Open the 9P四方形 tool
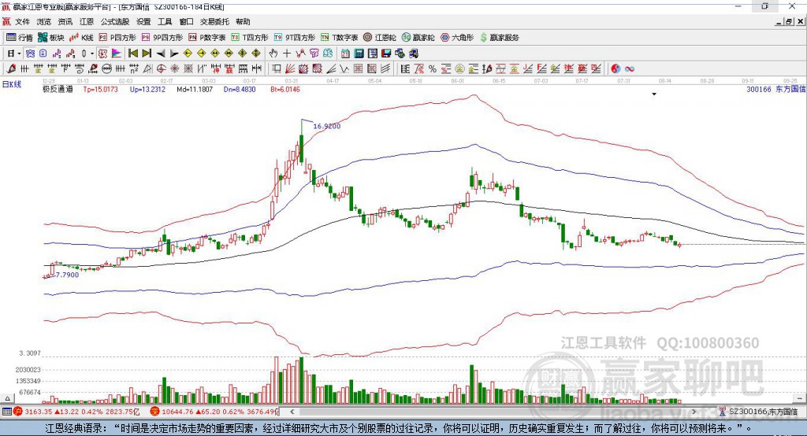 click(162, 38)
